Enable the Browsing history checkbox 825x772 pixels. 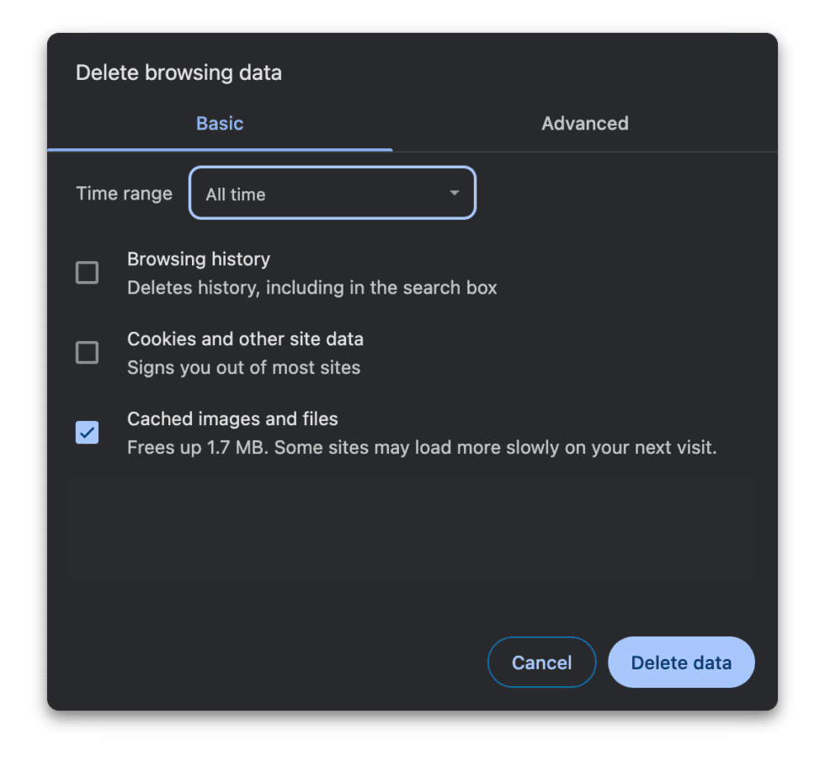click(87, 272)
